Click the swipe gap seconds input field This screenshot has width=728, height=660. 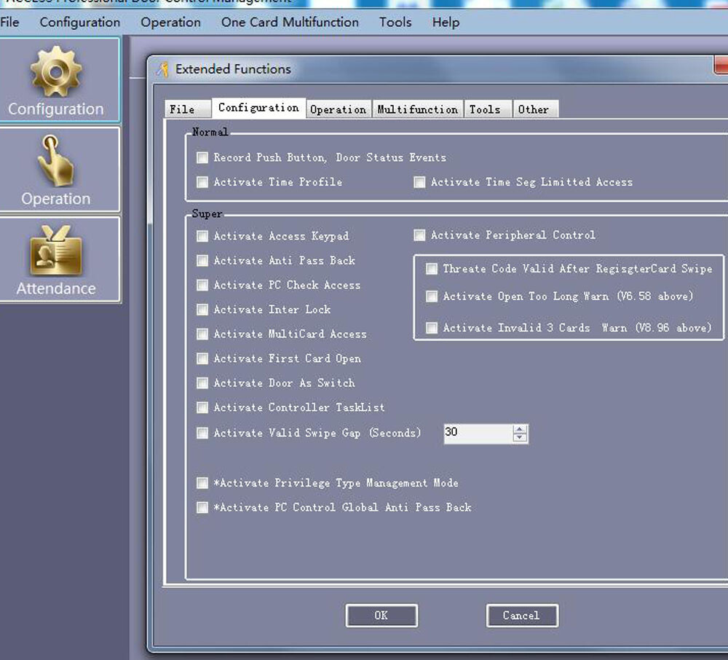pos(477,433)
